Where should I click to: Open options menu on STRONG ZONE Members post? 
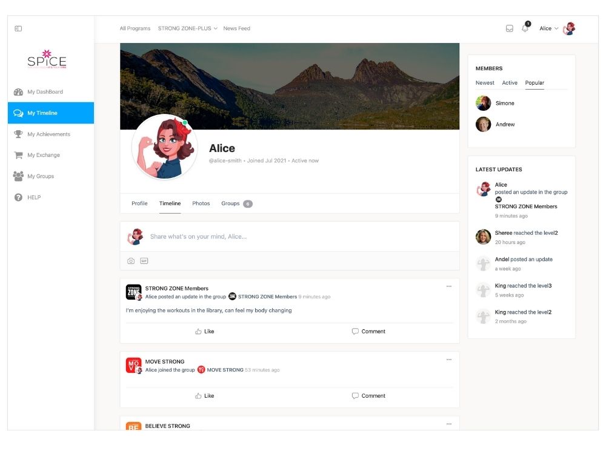pos(449,286)
